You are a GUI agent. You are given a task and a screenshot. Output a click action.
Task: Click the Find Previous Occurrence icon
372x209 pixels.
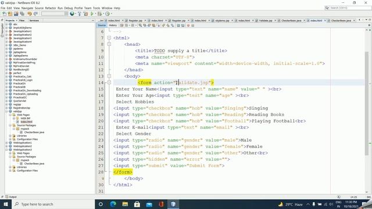145,26
